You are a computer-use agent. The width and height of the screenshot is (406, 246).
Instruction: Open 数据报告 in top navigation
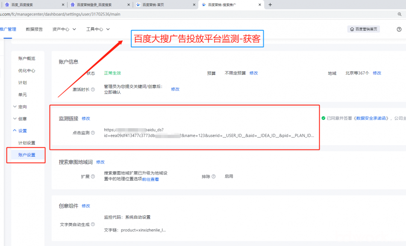coord(34,29)
